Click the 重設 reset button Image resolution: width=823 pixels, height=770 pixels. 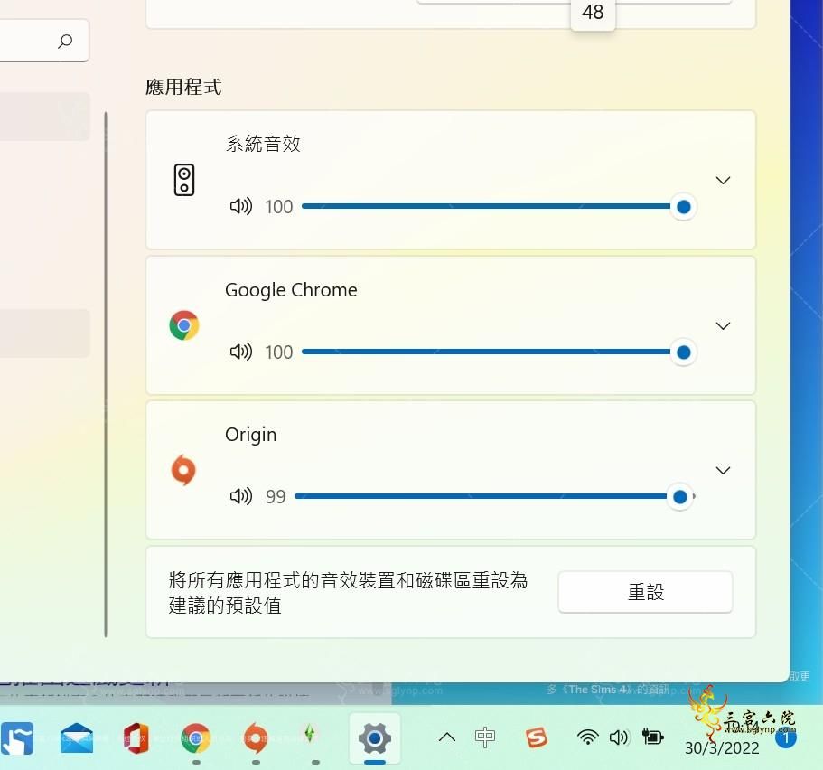[x=645, y=591]
